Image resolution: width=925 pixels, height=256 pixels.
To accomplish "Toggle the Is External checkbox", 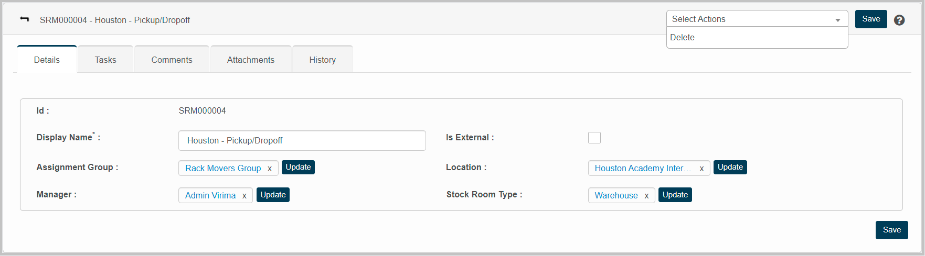I will pos(594,138).
